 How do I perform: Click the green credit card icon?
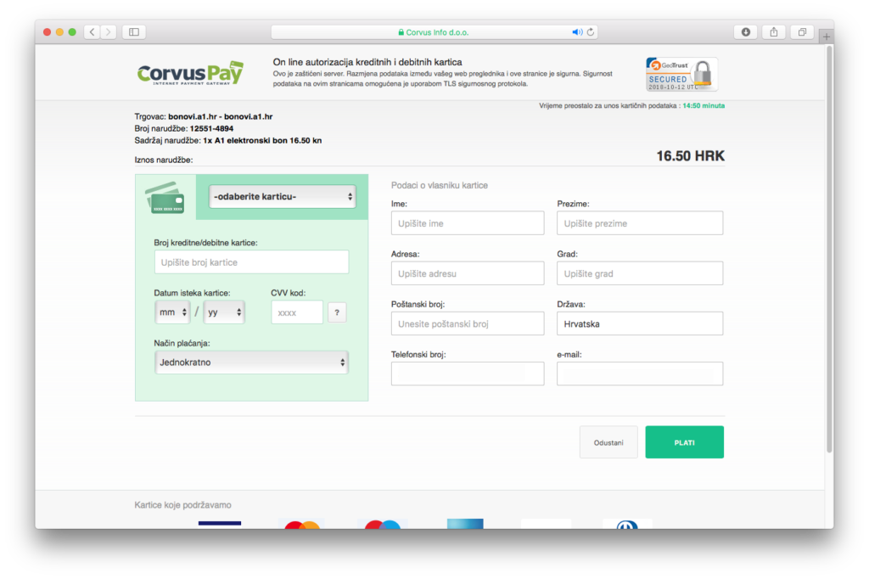[165, 198]
